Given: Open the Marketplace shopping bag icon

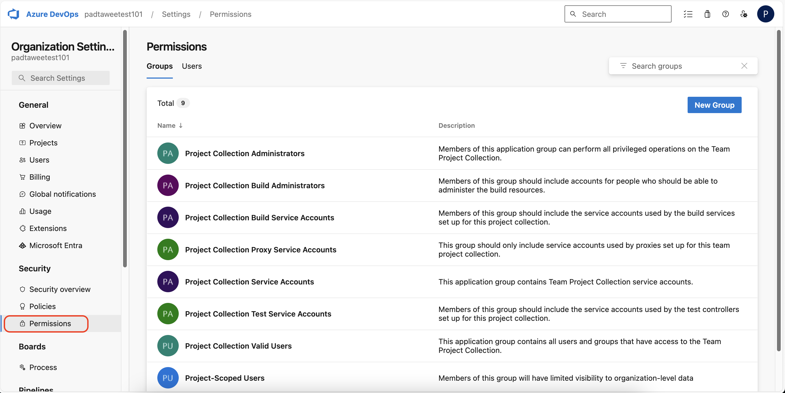Looking at the screenshot, I should coord(707,14).
